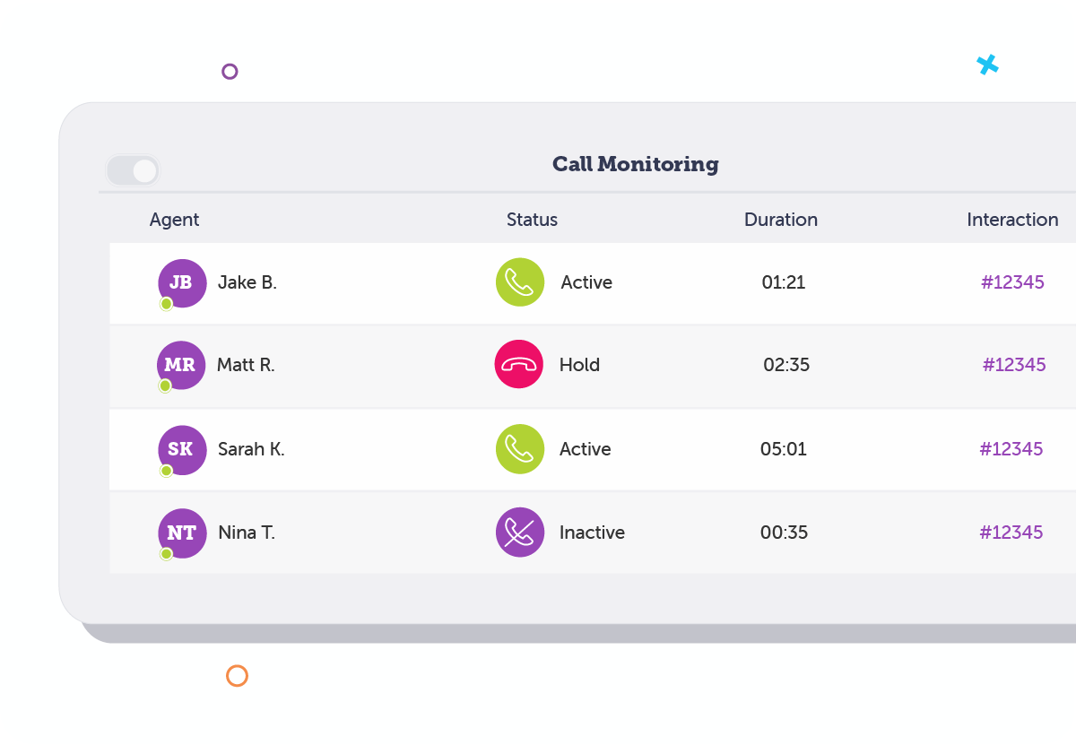
Task: Select the Call Monitoring title
Action: click(635, 164)
